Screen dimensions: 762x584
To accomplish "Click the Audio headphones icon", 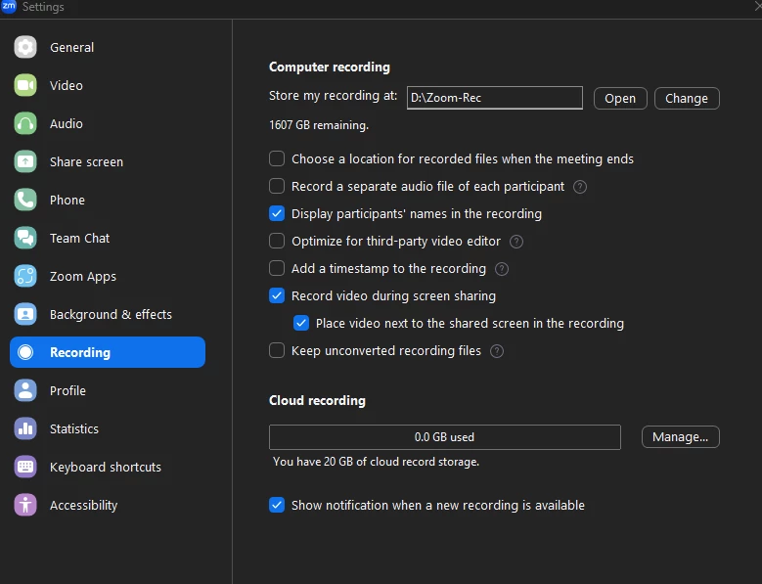I will click(x=25, y=123).
